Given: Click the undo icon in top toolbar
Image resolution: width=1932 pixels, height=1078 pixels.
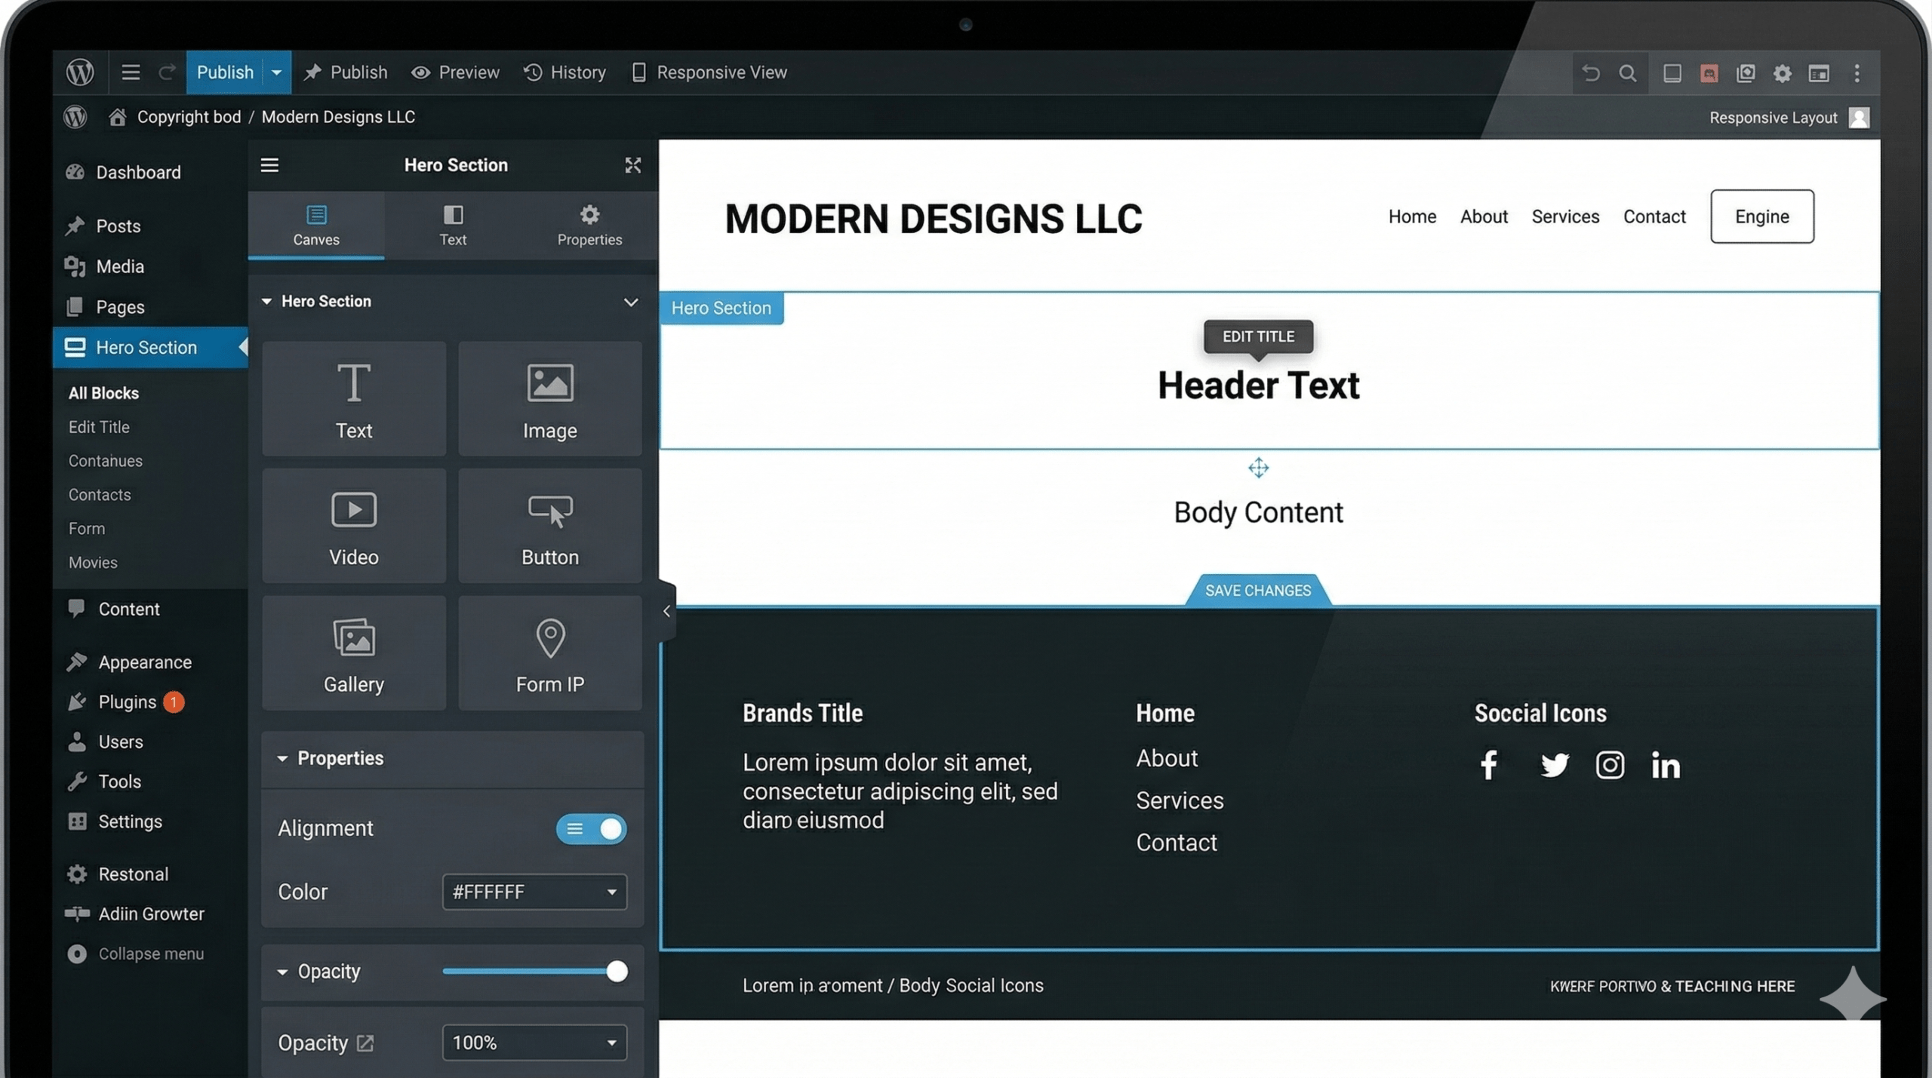Looking at the screenshot, I should pos(1589,72).
